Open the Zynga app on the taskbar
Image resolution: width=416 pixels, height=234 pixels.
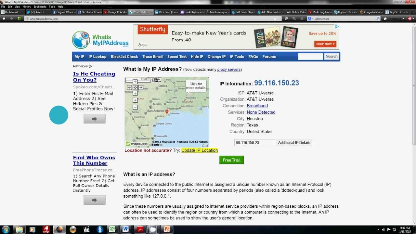pos(46,229)
